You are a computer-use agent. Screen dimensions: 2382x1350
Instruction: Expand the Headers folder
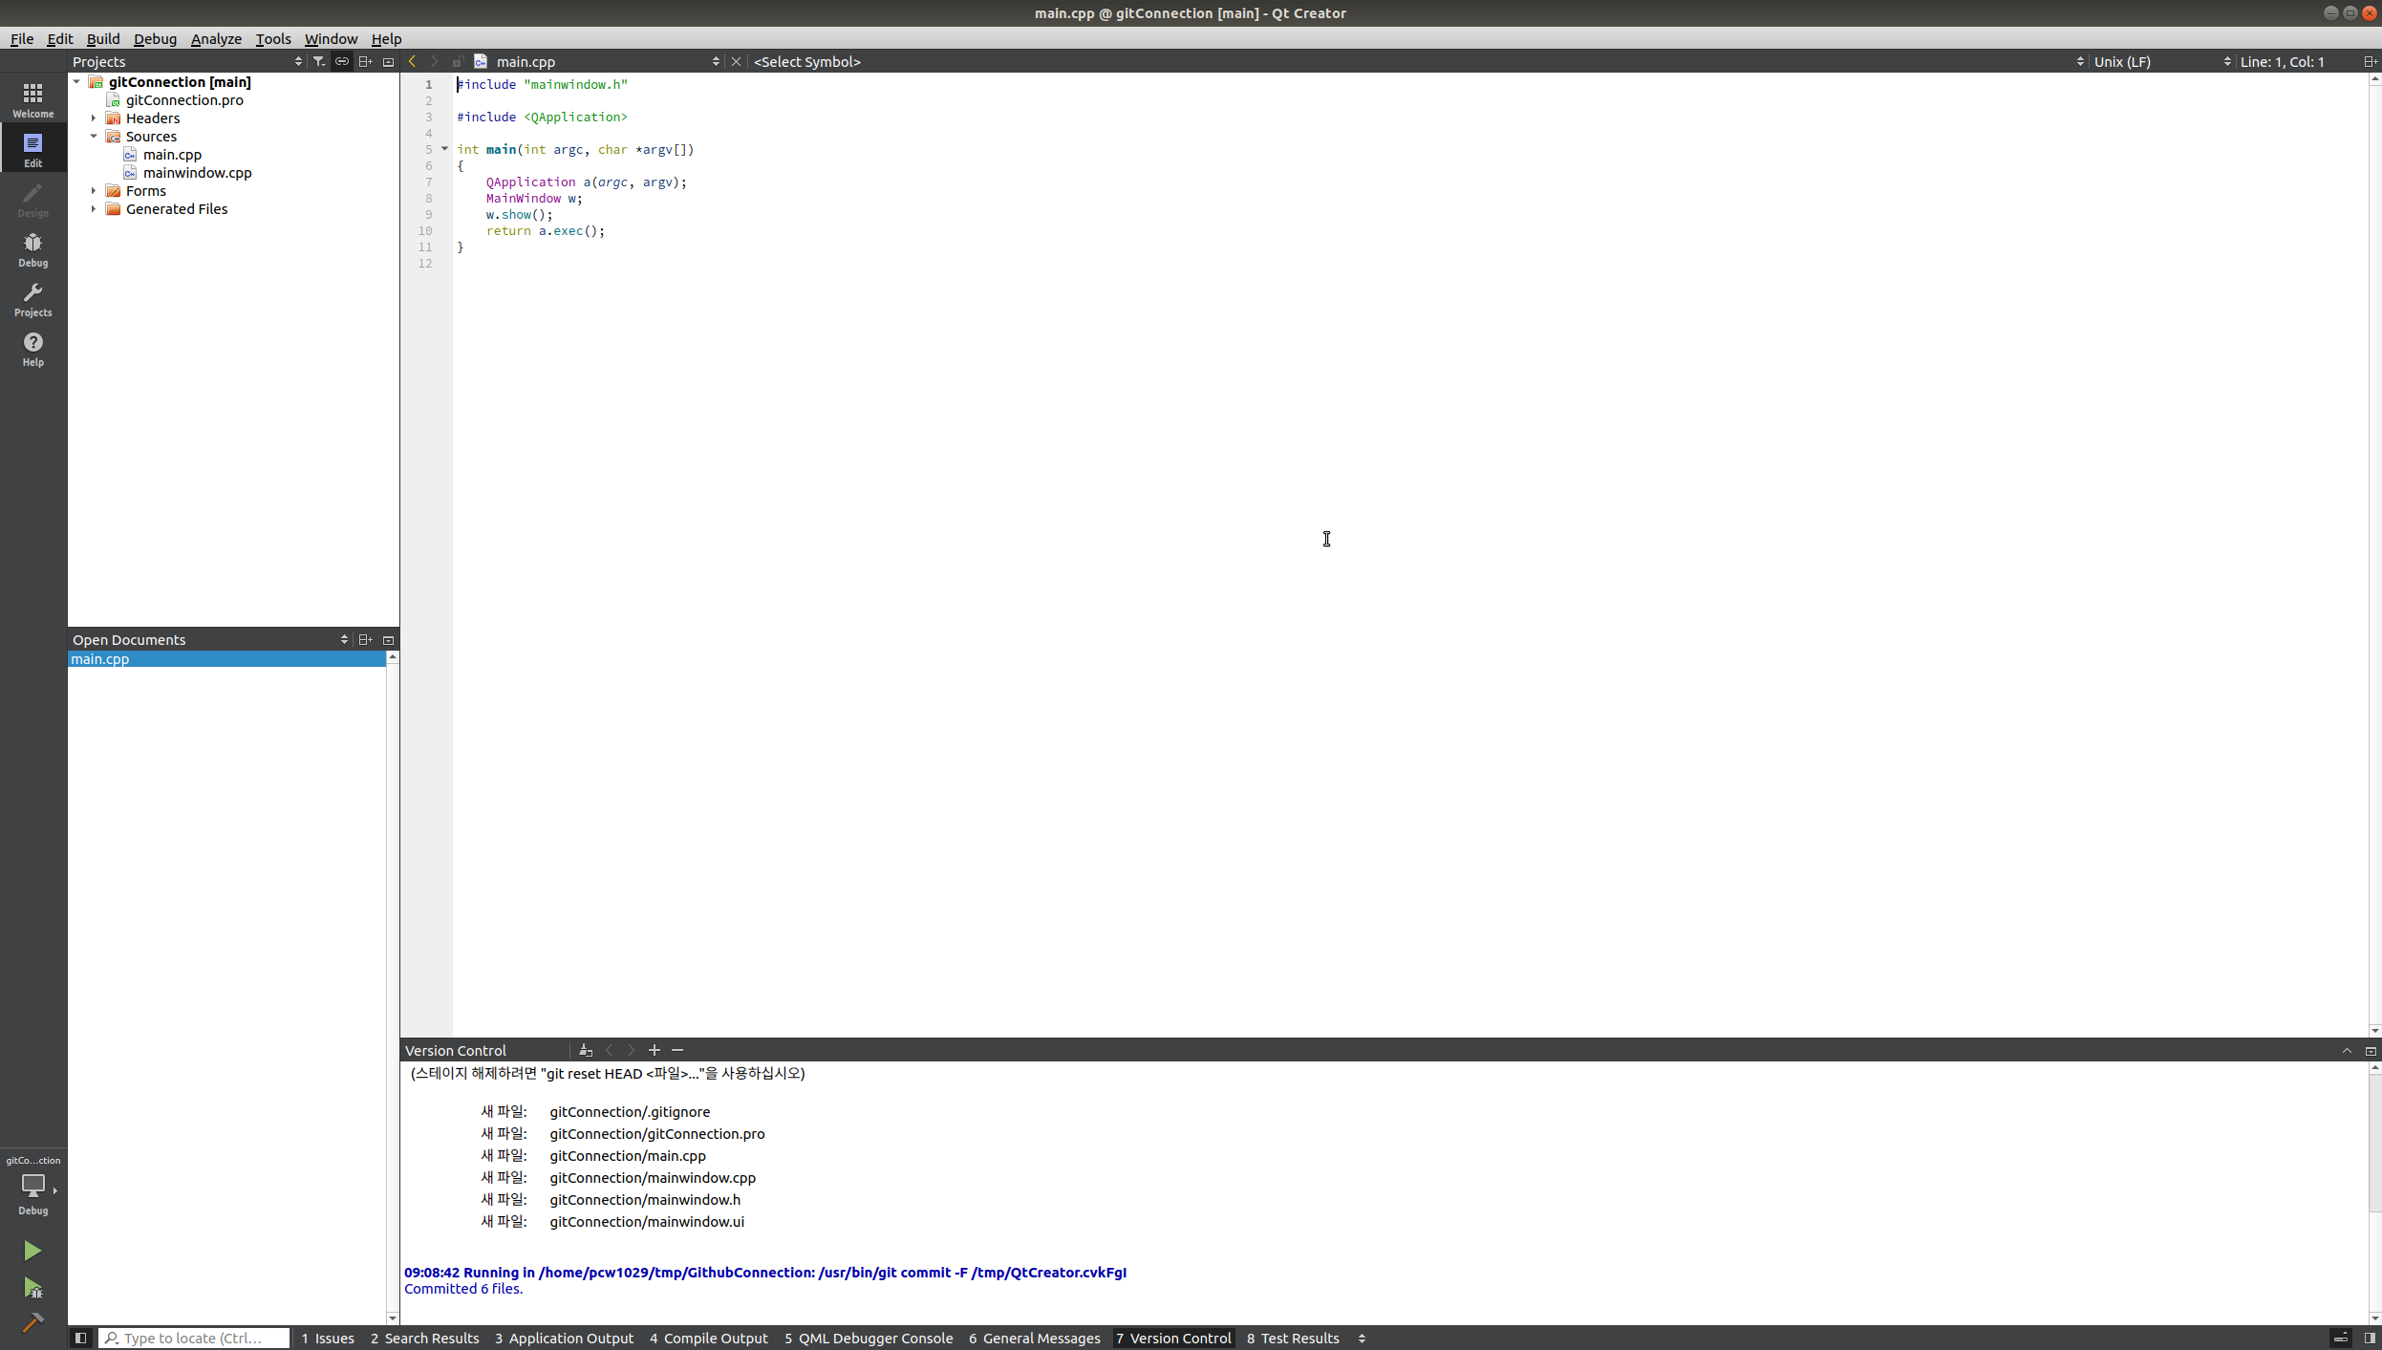pos(94,118)
